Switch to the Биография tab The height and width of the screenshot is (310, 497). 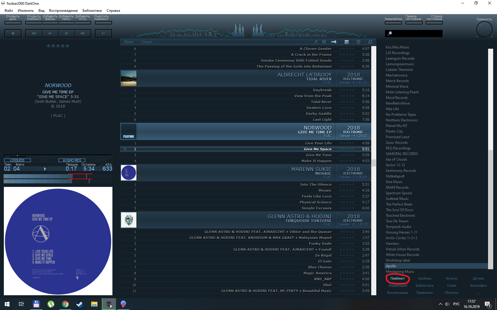pos(478,285)
